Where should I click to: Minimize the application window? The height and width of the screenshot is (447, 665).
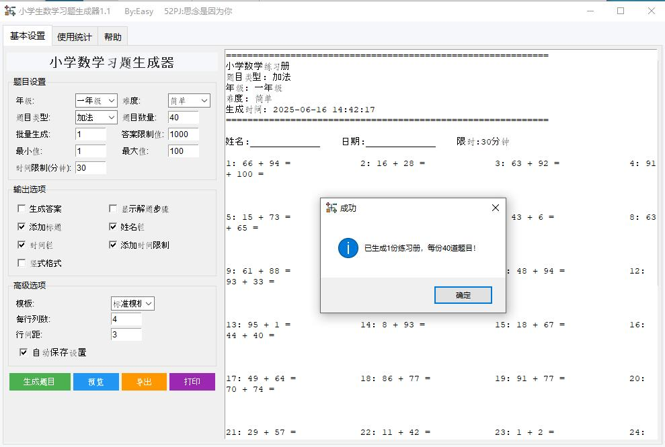(x=590, y=11)
